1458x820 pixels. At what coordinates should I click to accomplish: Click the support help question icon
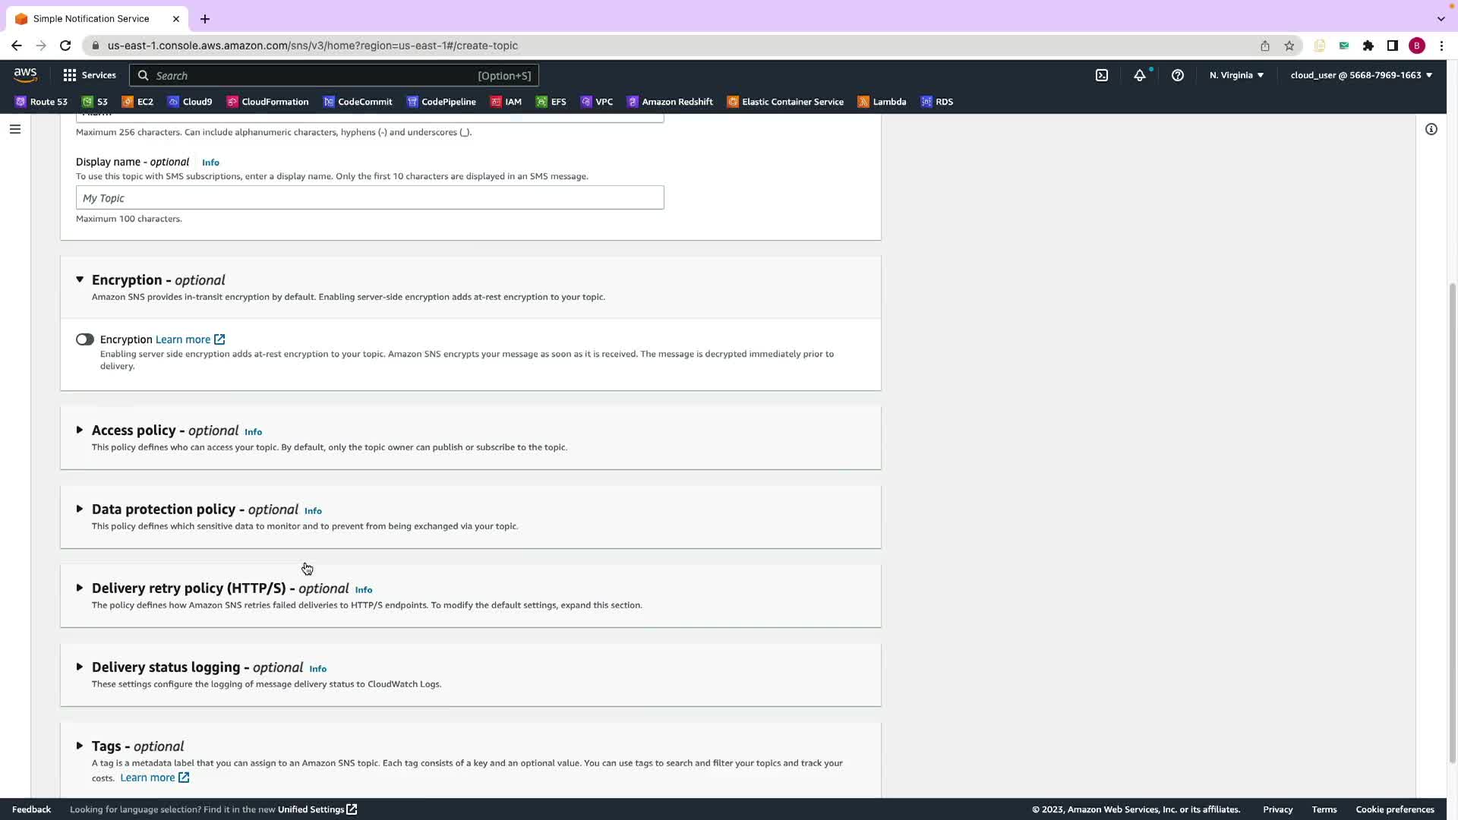click(1178, 75)
